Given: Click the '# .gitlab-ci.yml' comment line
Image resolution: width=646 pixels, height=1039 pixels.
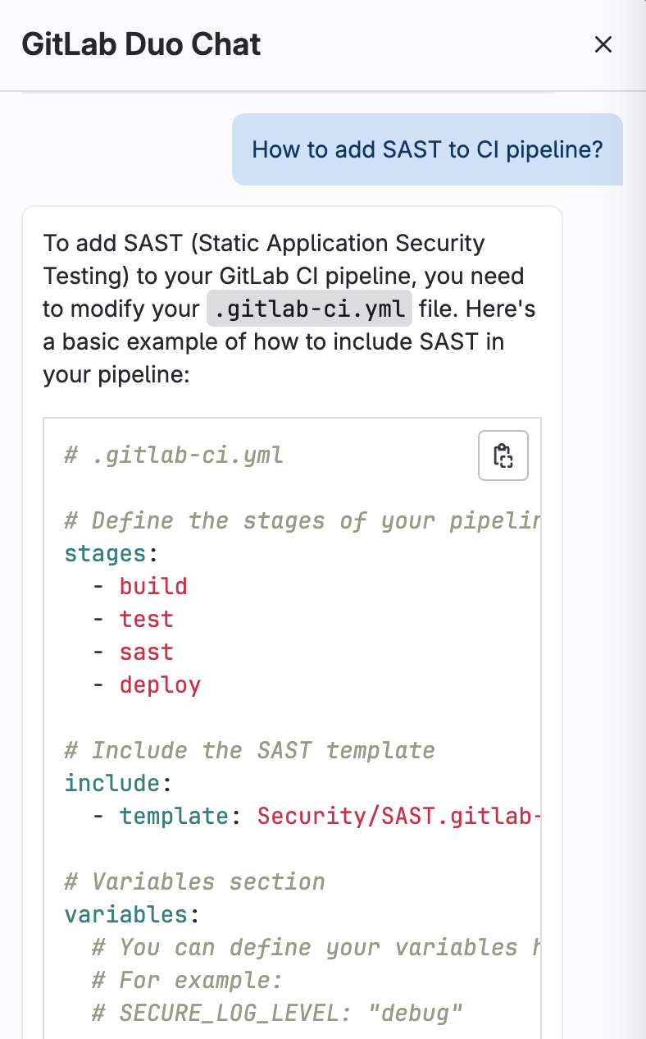Looking at the screenshot, I should (174, 455).
